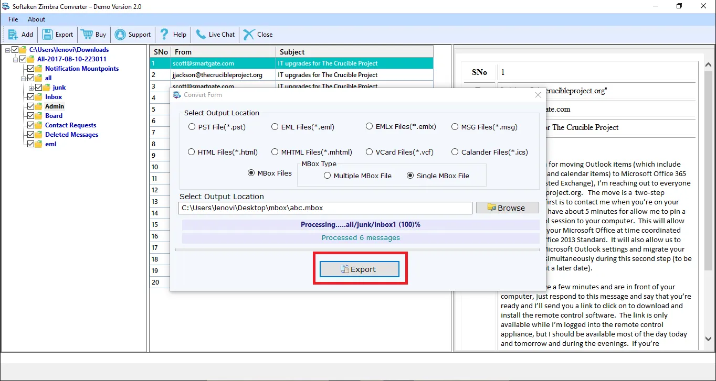Pick the Calander Files(*.ics) option
The width and height of the screenshot is (716, 381).
click(455, 152)
